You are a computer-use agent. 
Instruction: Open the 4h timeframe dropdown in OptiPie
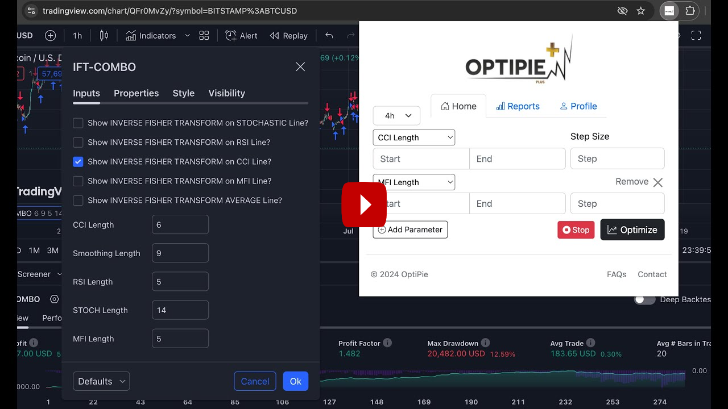pyautogui.click(x=396, y=115)
